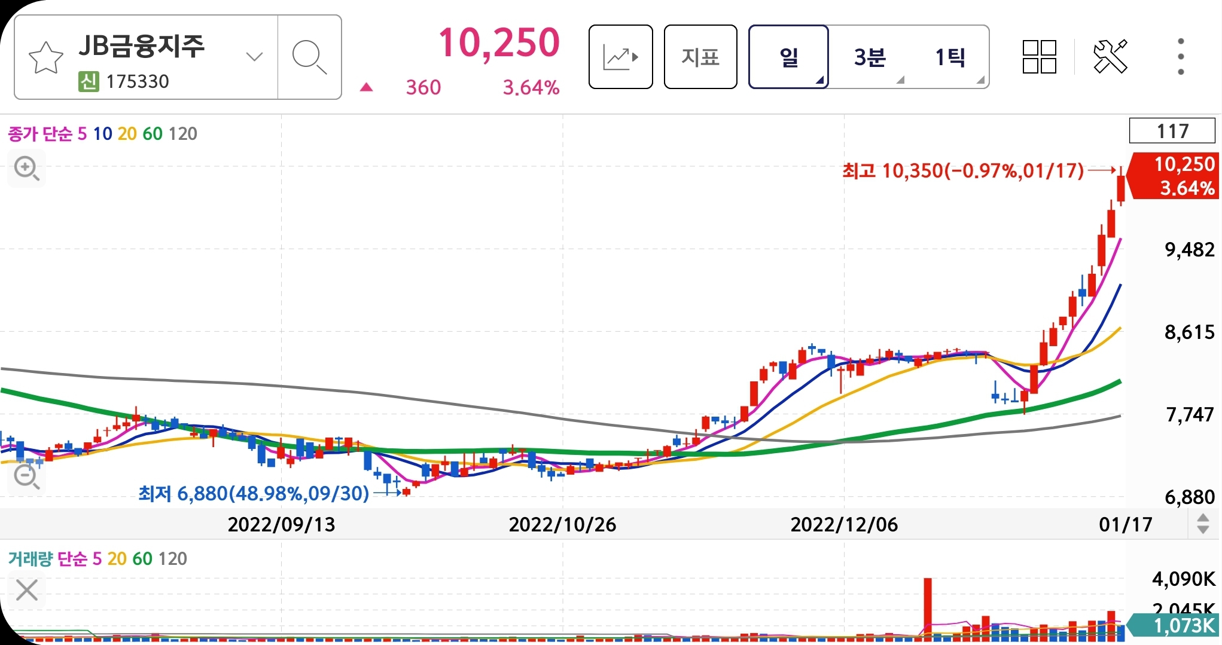This screenshot has width=1222, height=645.
Task: Click the 7,747 price axis label
Action: click(1189, 414)
